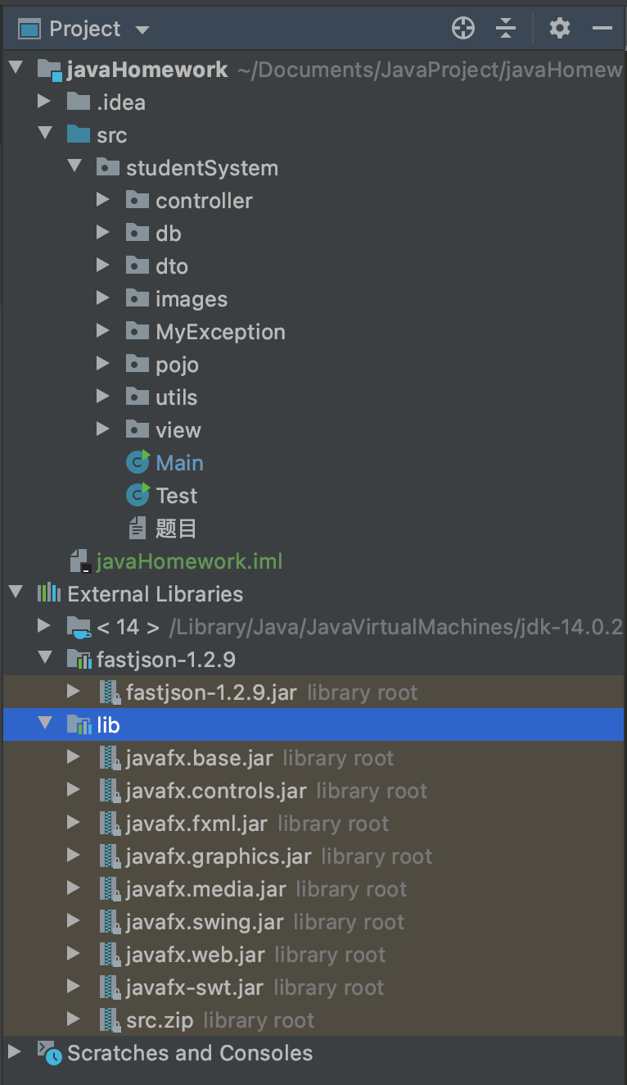
Task: Click the controller package folder icon
Action: click(x=138, y=200)
